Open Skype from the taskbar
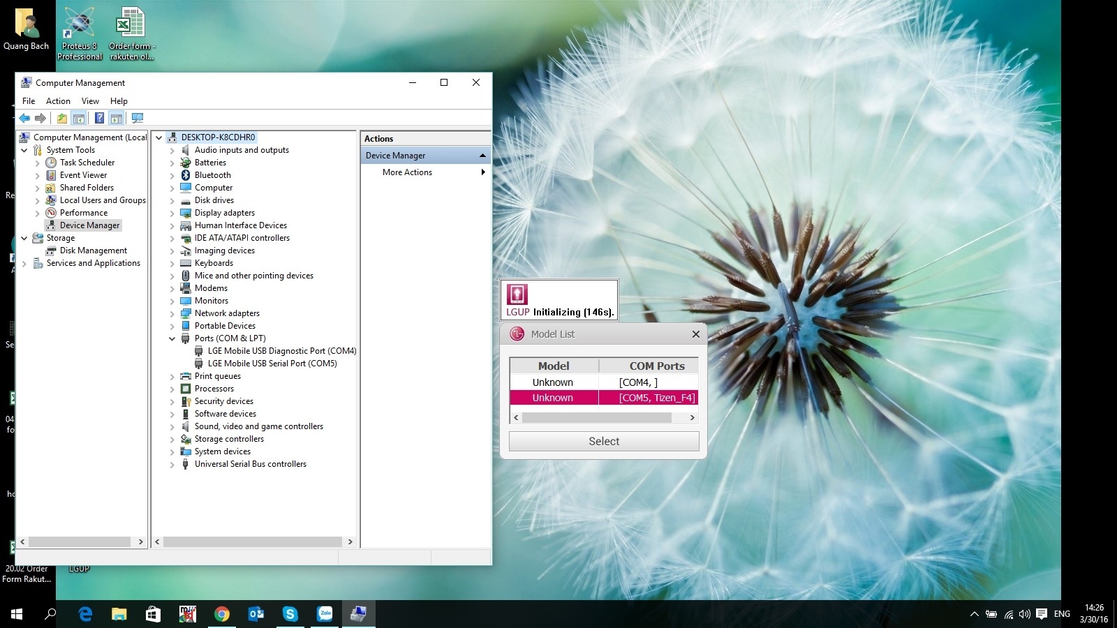 click(290, 614)
